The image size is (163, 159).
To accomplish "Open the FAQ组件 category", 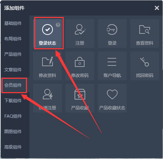I will point(13,116).
